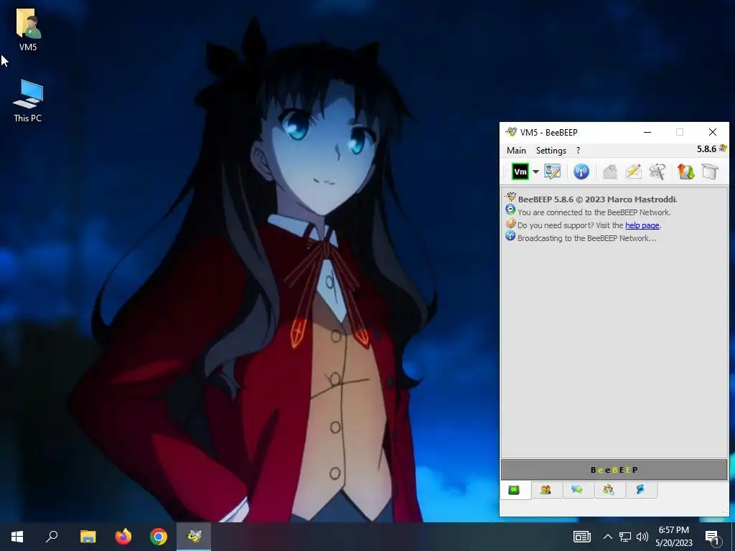Click the taskbar search magnifier
The height and width of the screenshot is (551, 735).
coord(52,537)
